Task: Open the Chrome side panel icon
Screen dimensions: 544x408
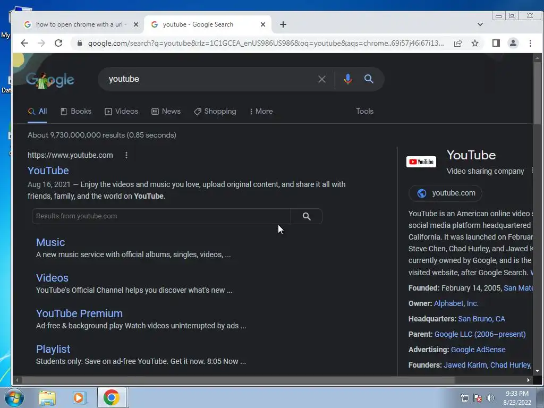Action: (496, 43)
